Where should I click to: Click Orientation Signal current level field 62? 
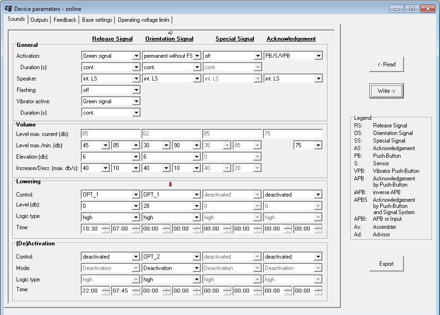171,134
